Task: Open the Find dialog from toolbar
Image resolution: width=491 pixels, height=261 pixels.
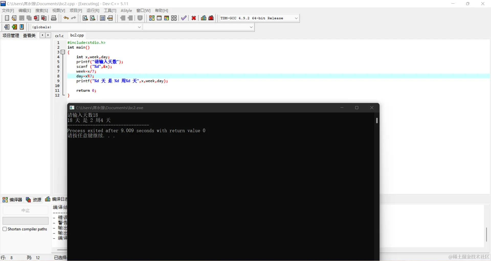Action: click(x=85, y=18)
